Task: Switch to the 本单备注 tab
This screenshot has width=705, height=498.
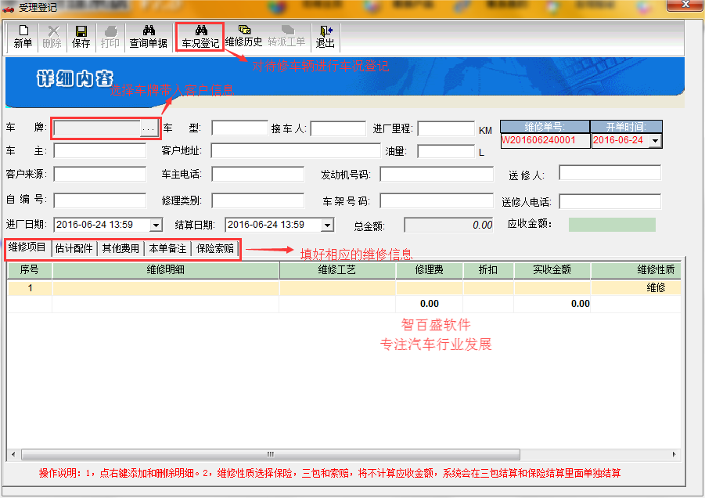Action: [167, 248]
